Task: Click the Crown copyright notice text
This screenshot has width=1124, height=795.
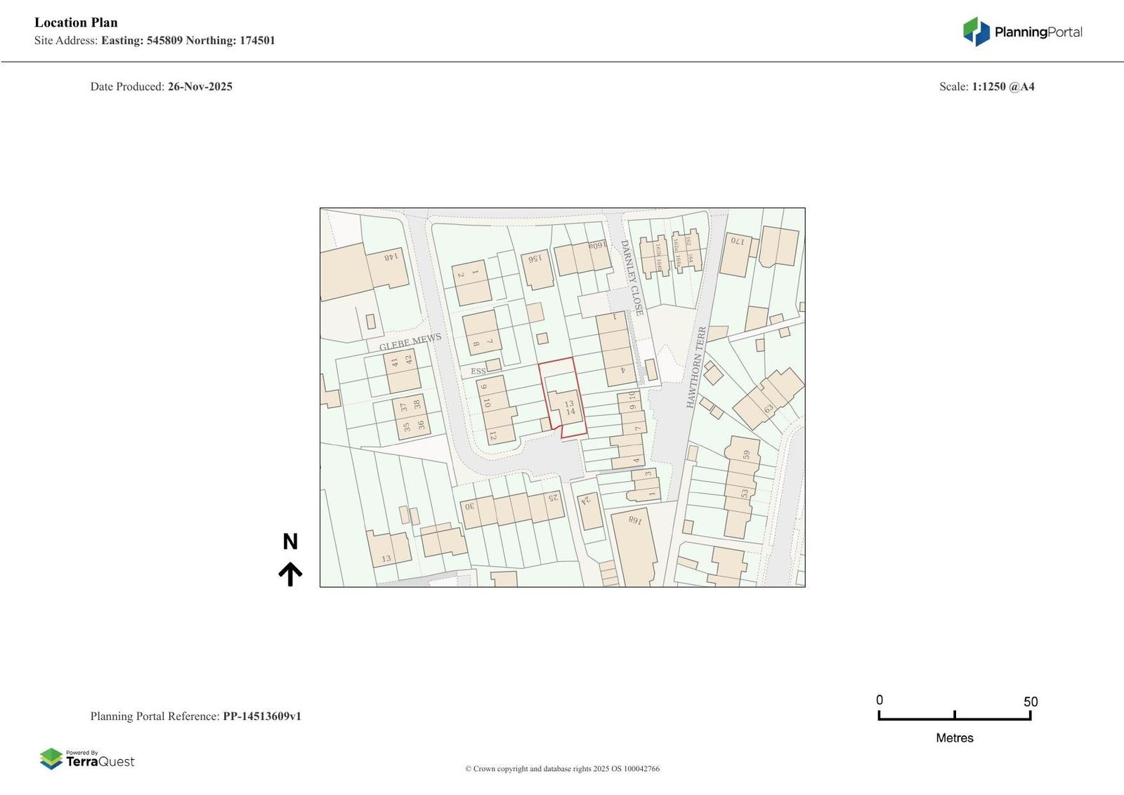Action: (x=562, y=768)
